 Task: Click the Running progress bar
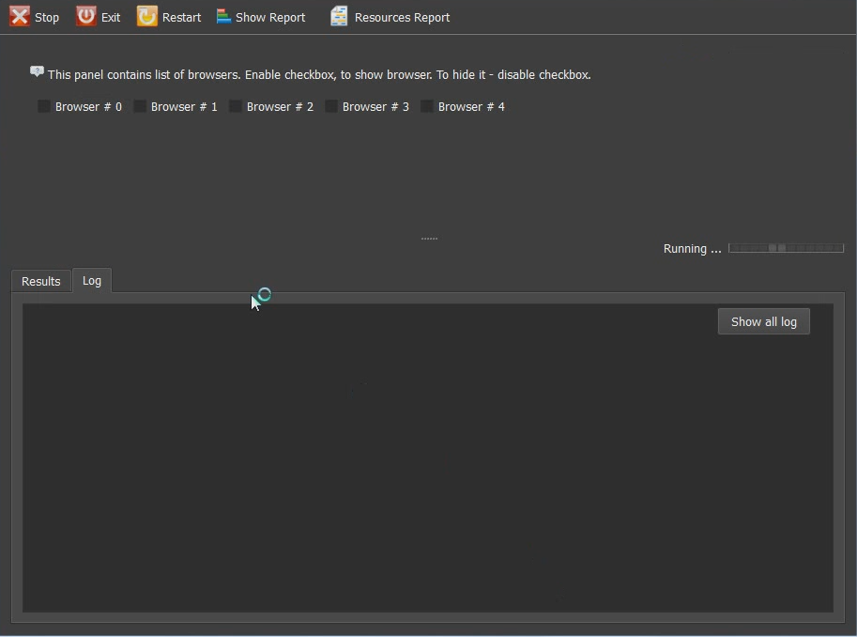pyautogui.click(x=786, y=248)
